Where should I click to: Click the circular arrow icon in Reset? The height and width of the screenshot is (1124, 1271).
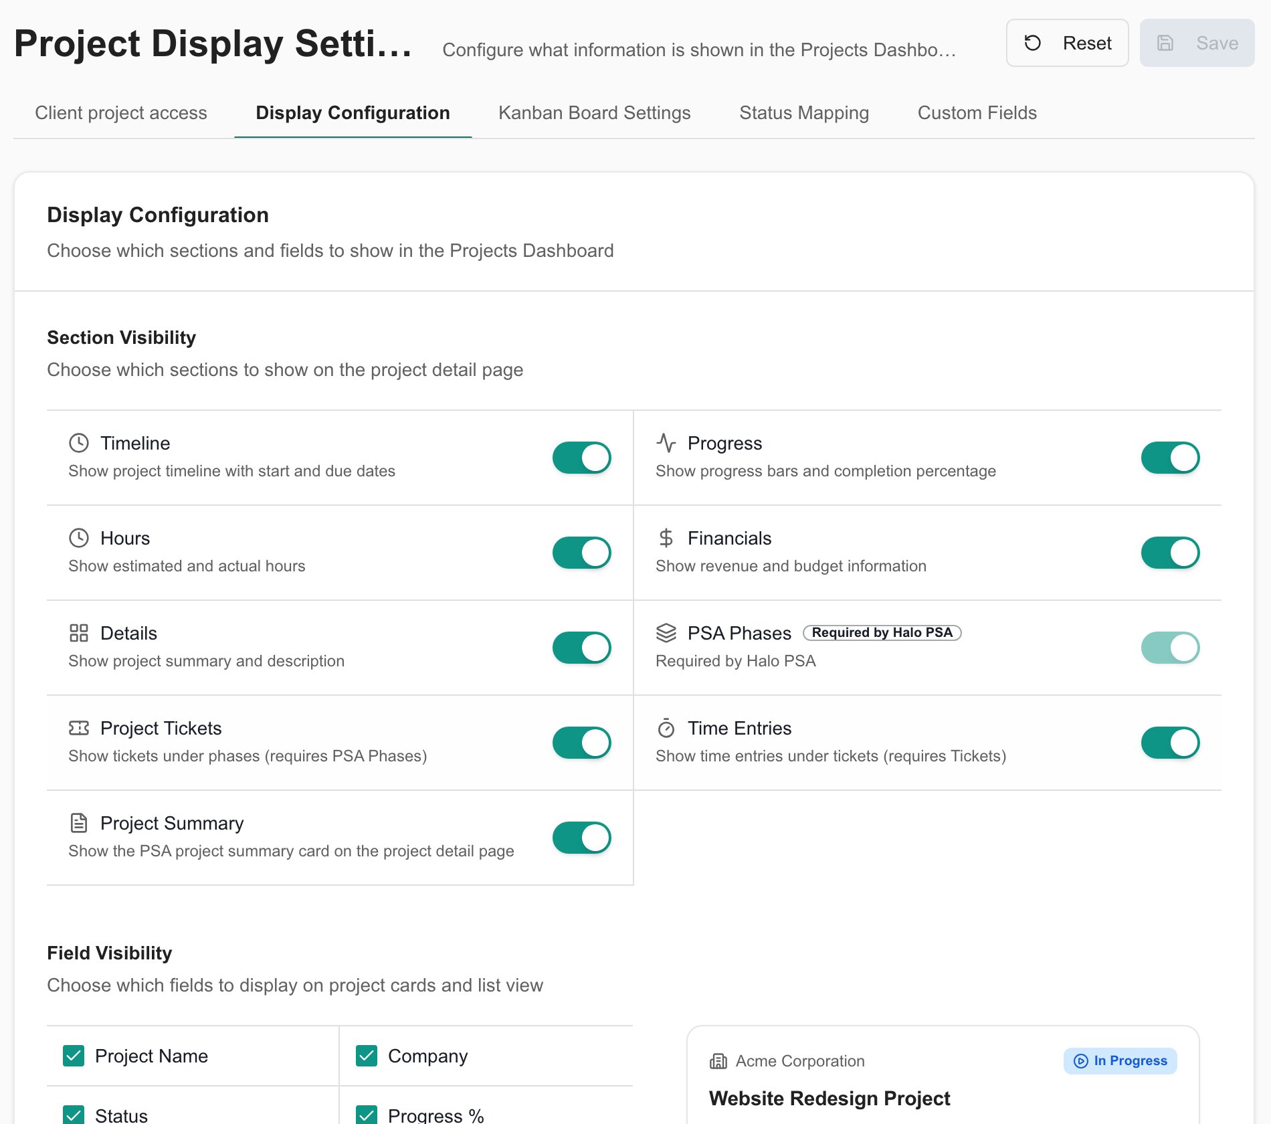point(1032,43)
